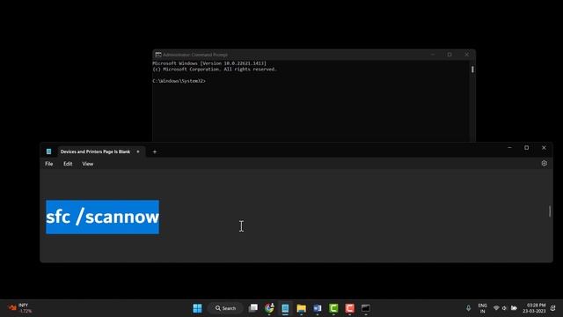The image size is (563, 317).
Task: Open Task View from taskbar
Action: pos(253,308)
